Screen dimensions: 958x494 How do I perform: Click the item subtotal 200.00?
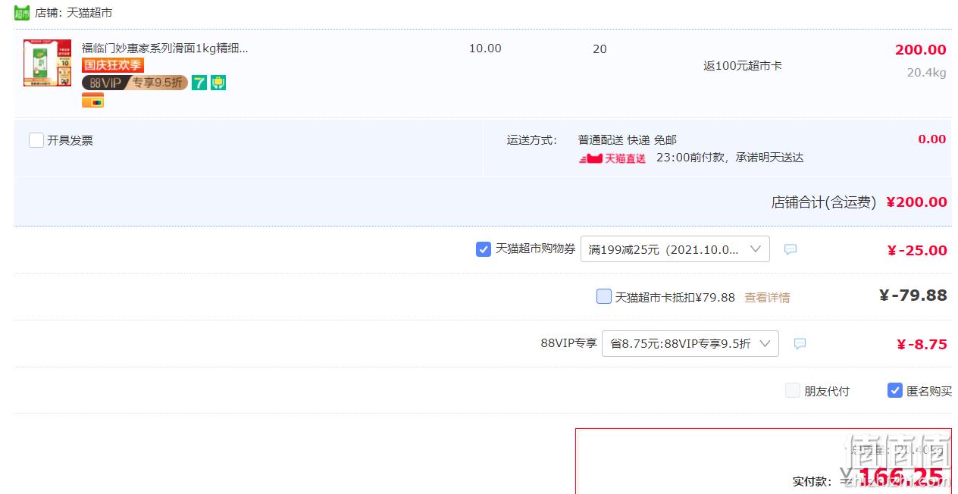coord(921,50)
